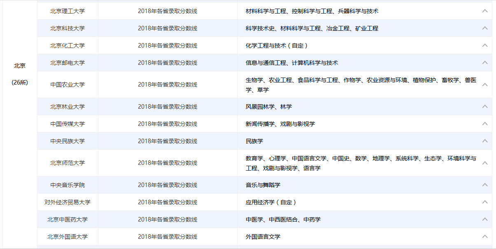Select disciplines text 科学技术史、材料科学与工程、冶金工程、矿业工程
This screenshot has width=496, height=249.
[x=312, y=28]
